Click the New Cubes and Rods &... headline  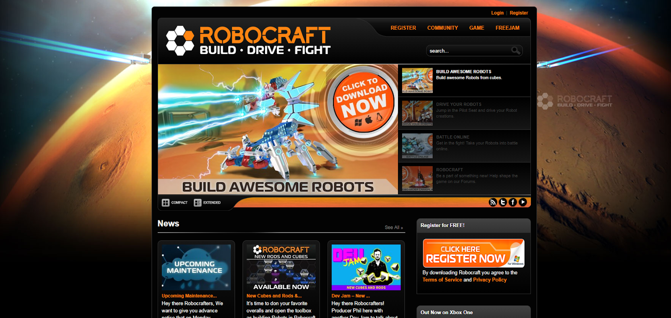click(x=274, y=296)
